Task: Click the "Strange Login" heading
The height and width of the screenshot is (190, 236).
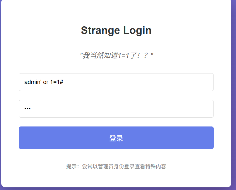Action: pos(116,30)
